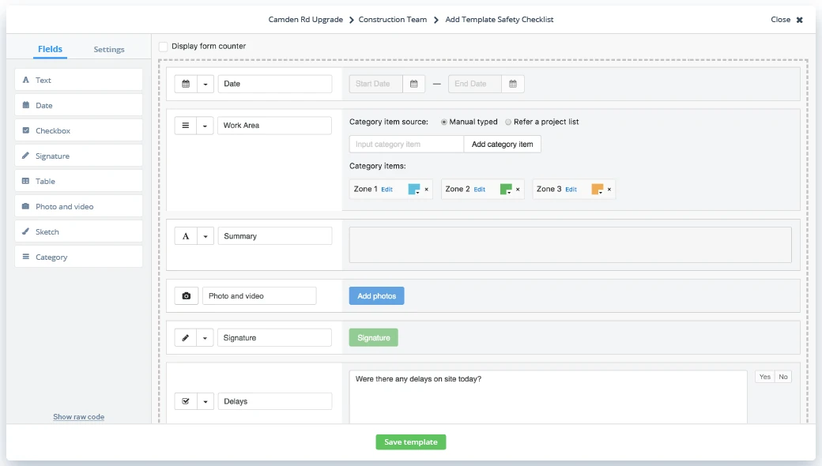Viewport: 822px width, 466px height.
Task: Click the Table grid icon in sidebar
Action: coord(25,181)
